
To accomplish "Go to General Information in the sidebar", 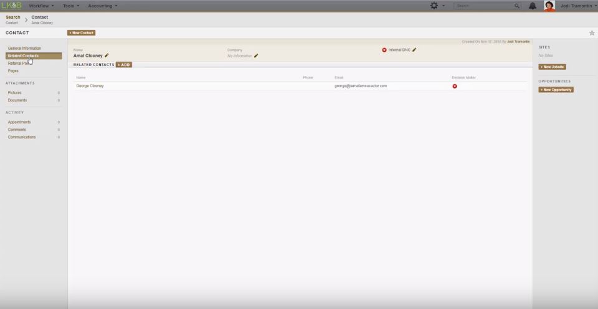I will pos(24,48).
